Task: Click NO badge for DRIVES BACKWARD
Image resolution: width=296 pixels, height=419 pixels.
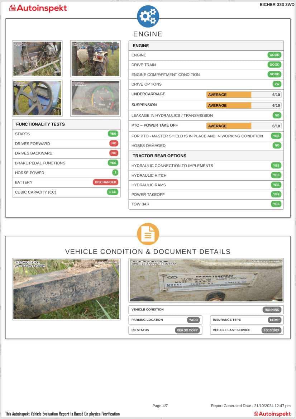Action: coord(114,153)
